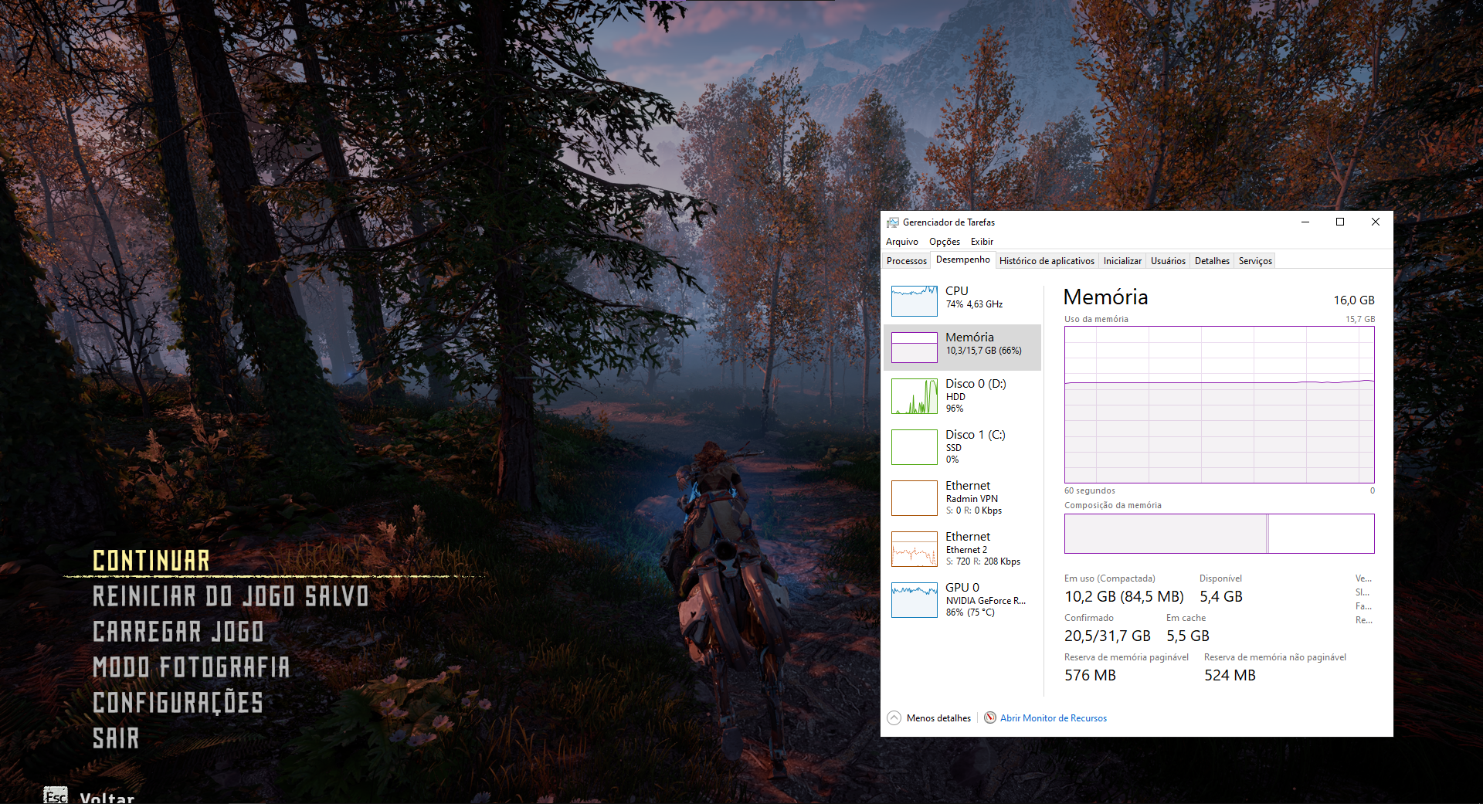Minimize the Gerenciador de Tarefas window
The height and width of the screenshot is (804, 1483).
1305,222
